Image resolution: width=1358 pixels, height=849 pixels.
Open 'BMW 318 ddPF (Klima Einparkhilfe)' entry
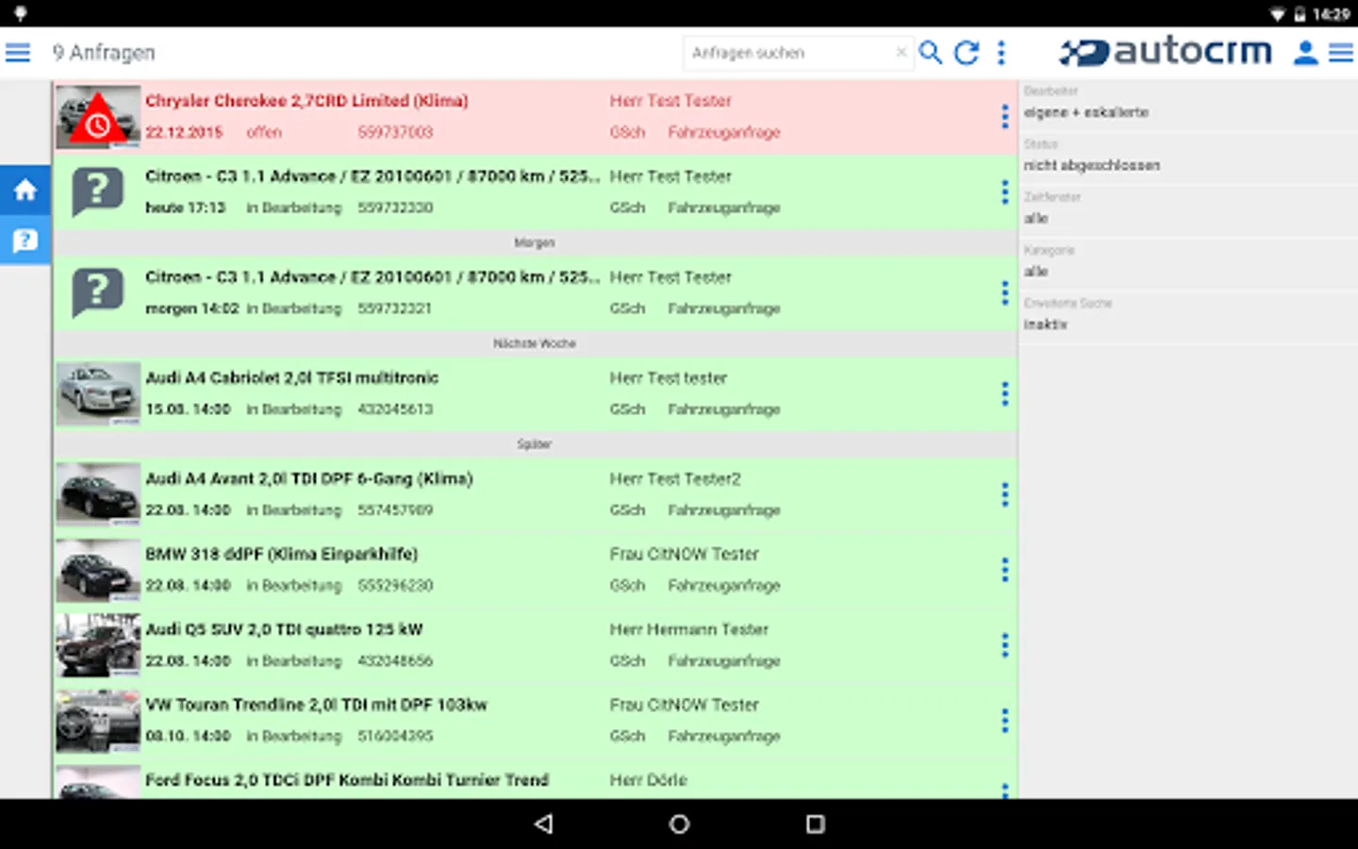coord(281,555)
